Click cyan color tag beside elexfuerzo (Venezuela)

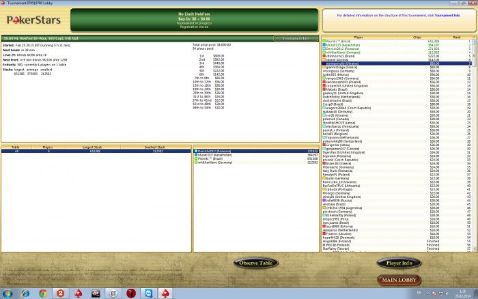pyautogui.click(x=324, y=126)
